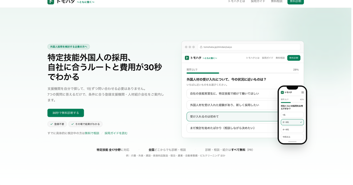Image resolution: width=353 pixels, height=185 pixels.
Task: Open 採用ガイド in the top navigation bar
Action: click(x=258, y=1)
